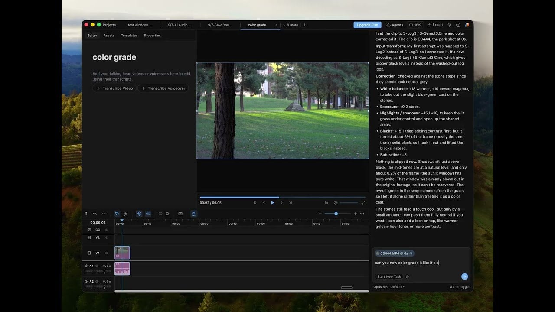Open the 1x playback speed menu
The width and height of the screenshot is (555, 312).
pyautogui.click(x=326, y=203)
